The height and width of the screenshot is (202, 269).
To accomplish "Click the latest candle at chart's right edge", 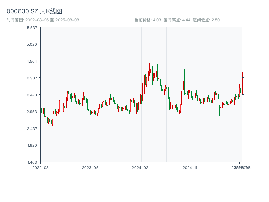I will (242, 82).
